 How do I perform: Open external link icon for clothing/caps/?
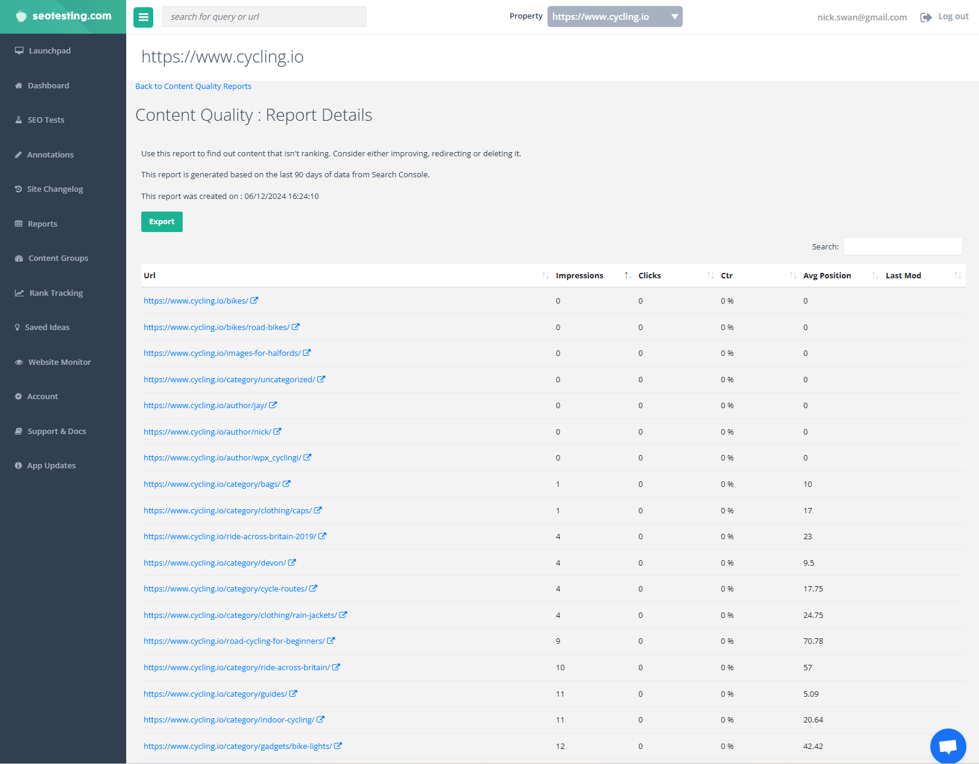click(318, 510)
